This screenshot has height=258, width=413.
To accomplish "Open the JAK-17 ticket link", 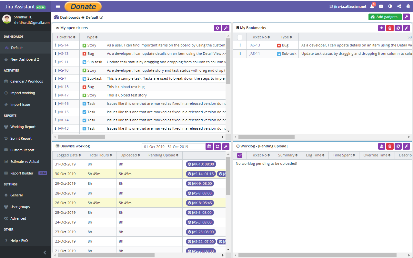I will 63,95.
